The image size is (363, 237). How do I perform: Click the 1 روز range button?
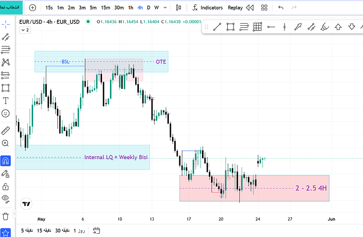click(79, 231)
